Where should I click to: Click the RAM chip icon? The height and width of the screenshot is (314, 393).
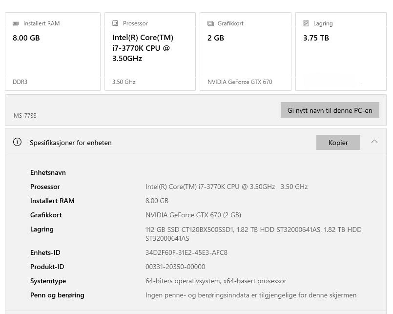click(16, 23)
